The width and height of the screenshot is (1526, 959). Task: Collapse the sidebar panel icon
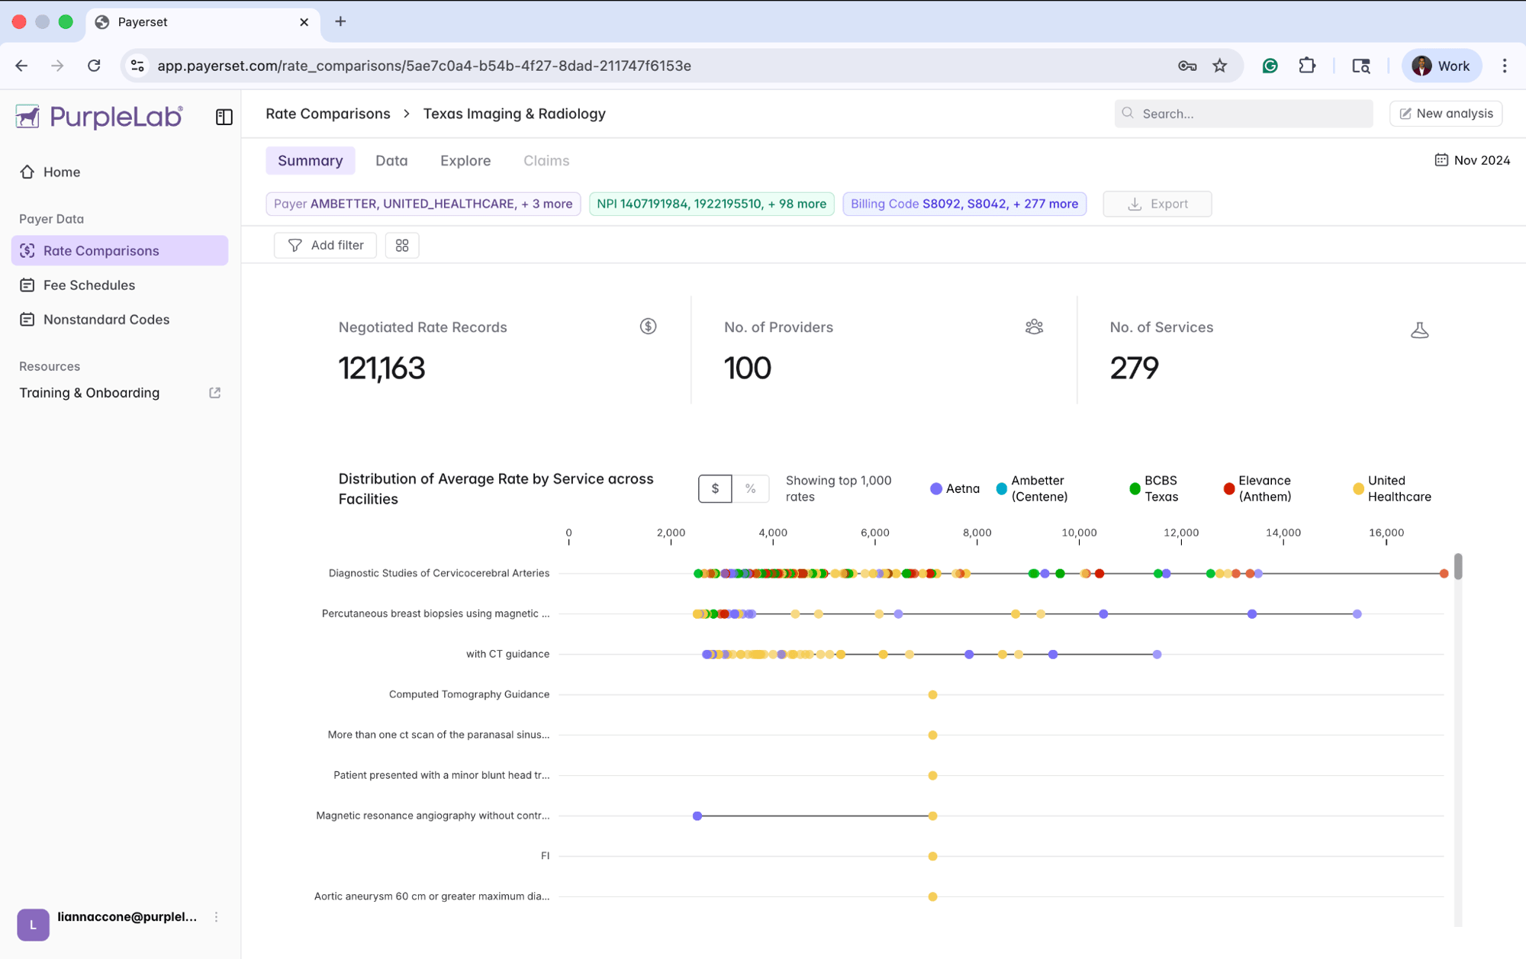click(224, 117)
